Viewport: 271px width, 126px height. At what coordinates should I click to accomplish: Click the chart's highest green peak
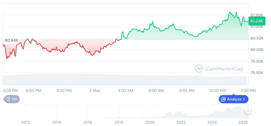click(230, 12)
